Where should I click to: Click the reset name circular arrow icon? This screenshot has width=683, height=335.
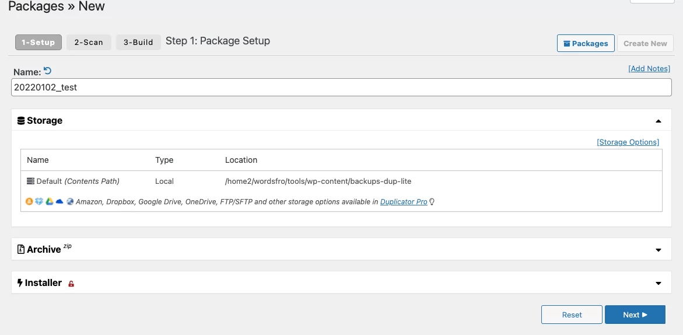point(47,71)
